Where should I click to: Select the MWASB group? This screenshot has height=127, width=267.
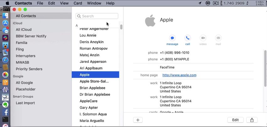[22, 62]
